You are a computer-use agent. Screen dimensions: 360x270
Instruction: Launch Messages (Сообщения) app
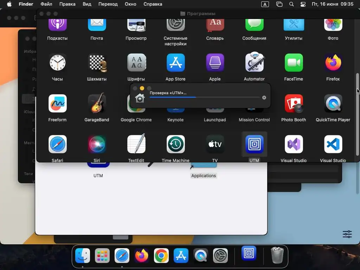point(255,25)
